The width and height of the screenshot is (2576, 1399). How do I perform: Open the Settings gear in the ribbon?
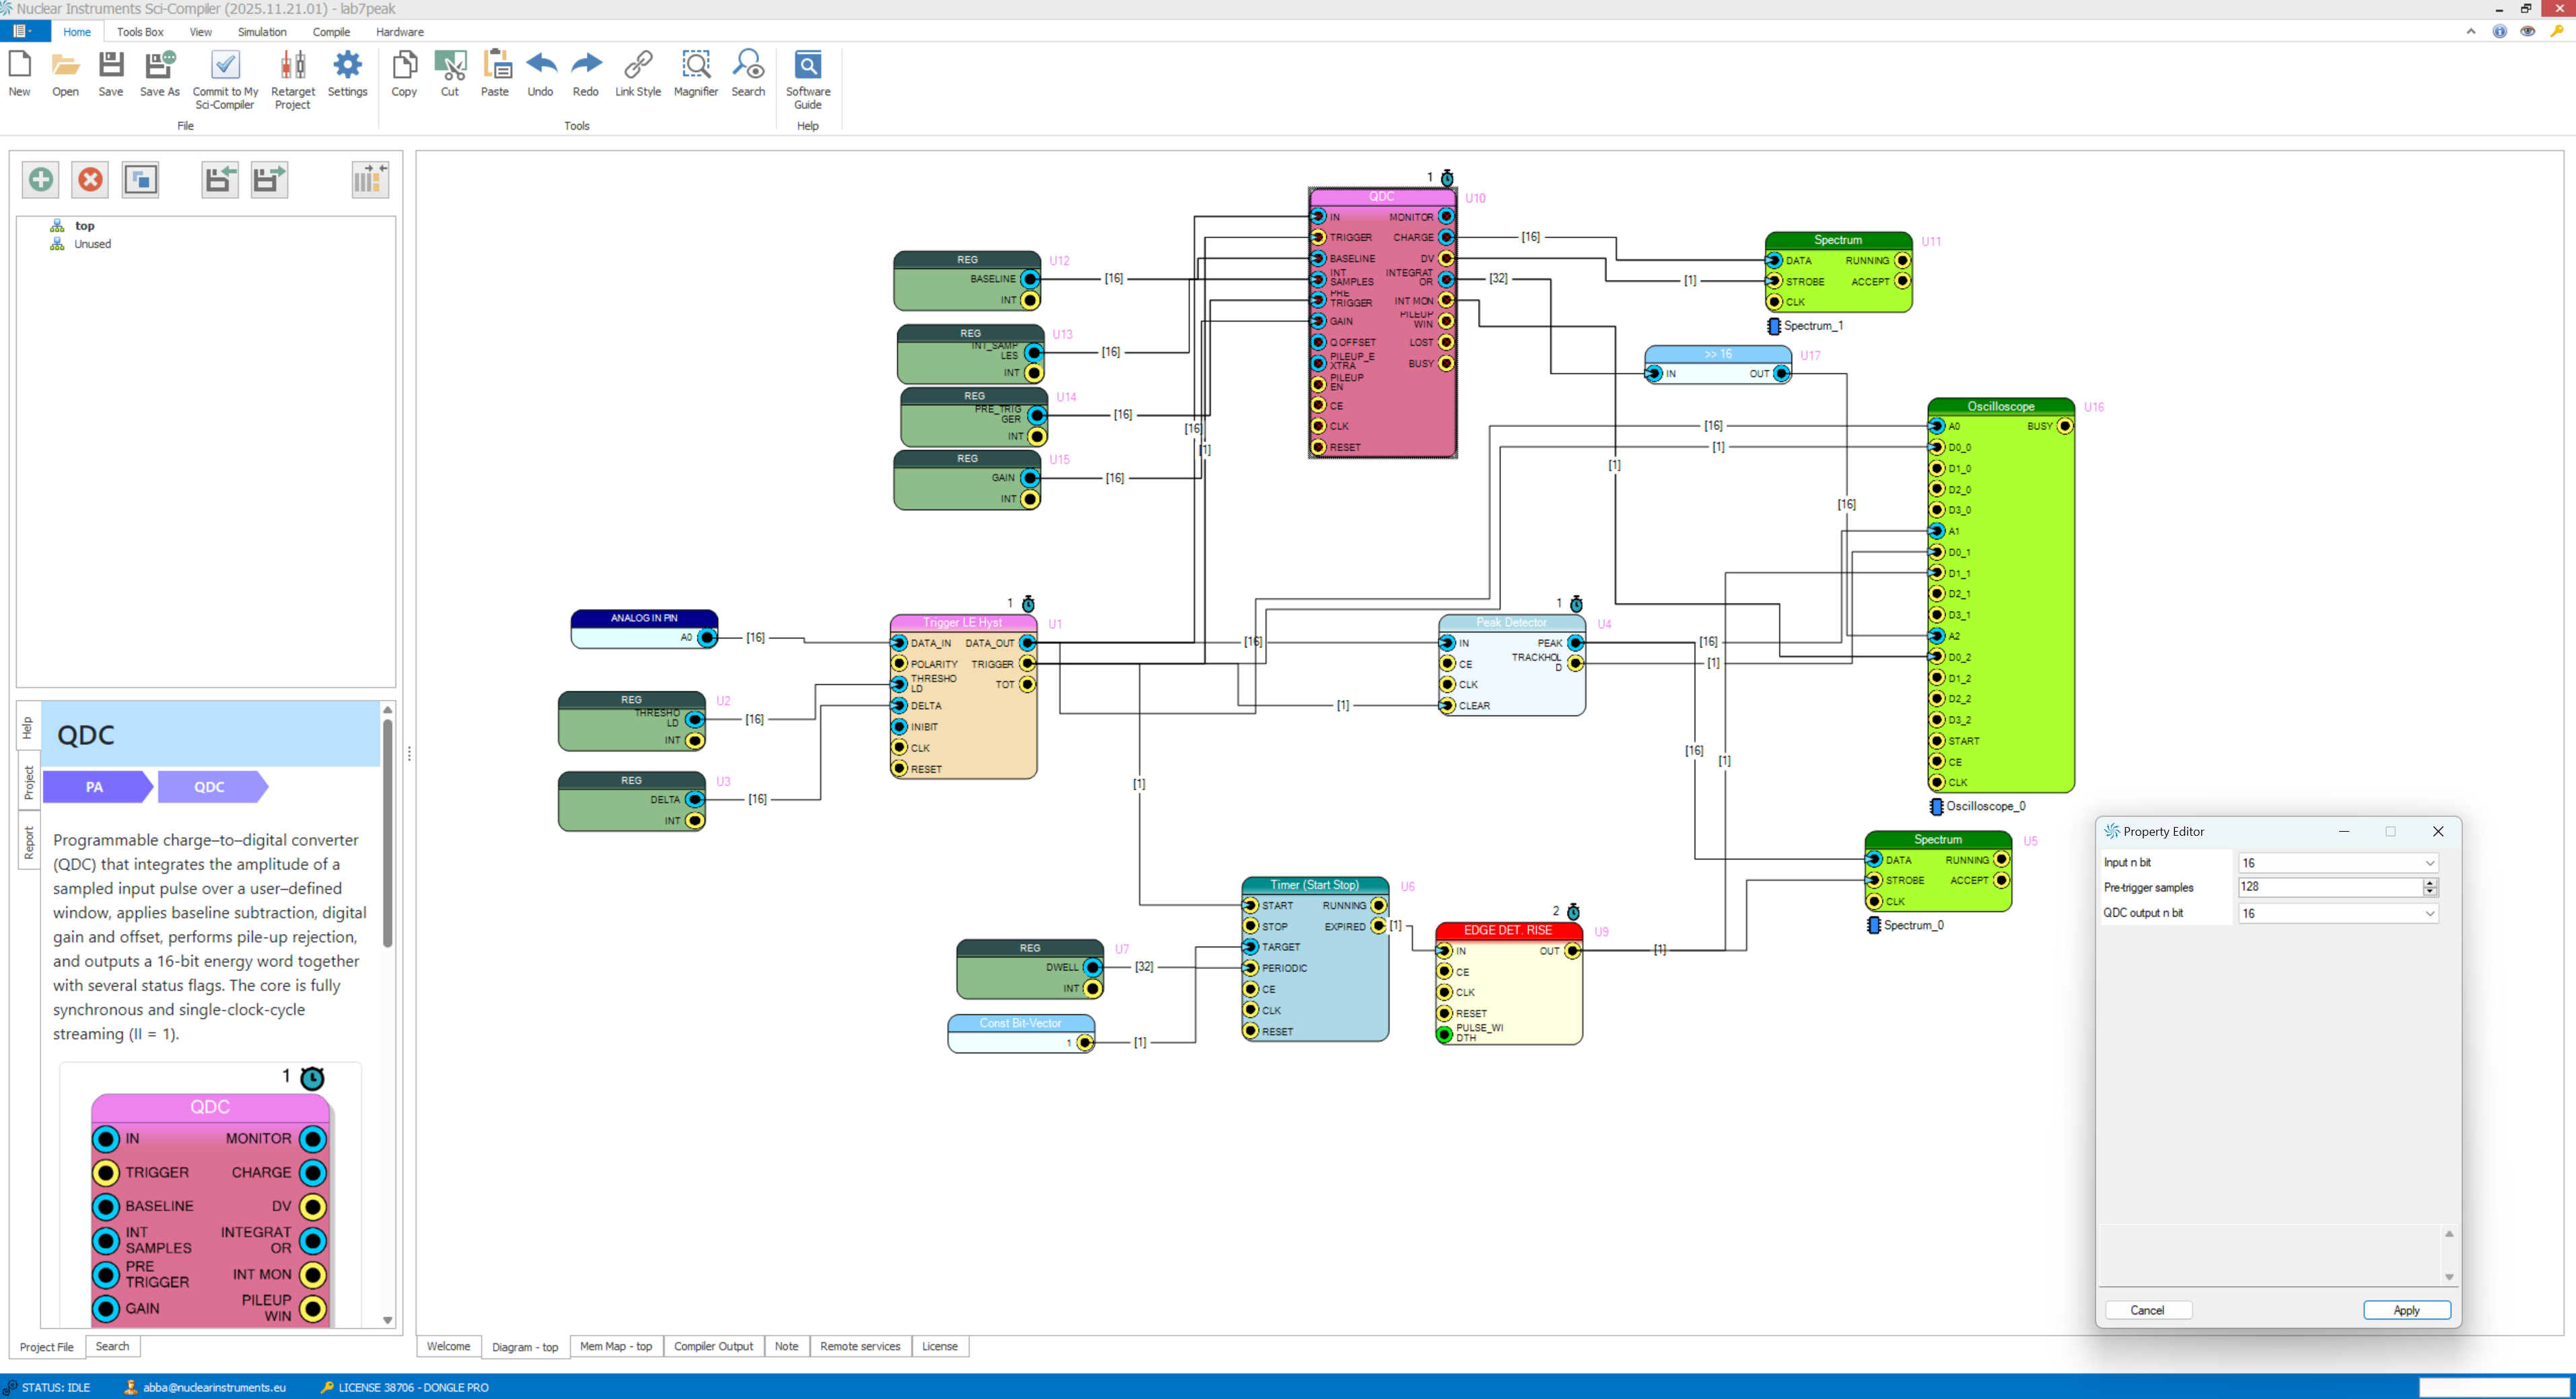tap(347, 74)
